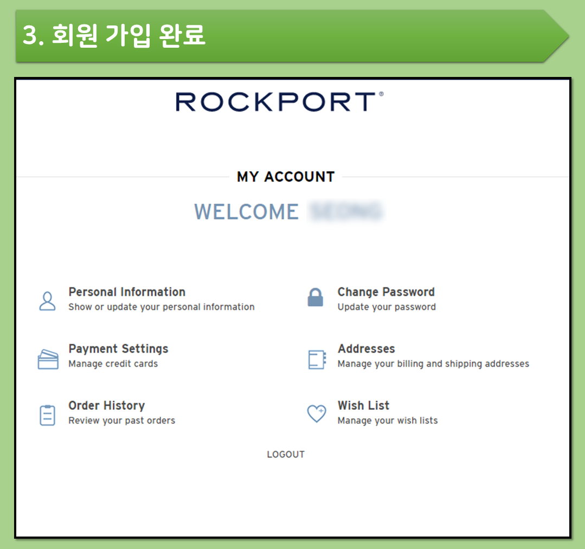This screenshot has height=549, width=585.
Task: Click 'Manage your billing and shipping addresses' text
Action: (433, 364)
